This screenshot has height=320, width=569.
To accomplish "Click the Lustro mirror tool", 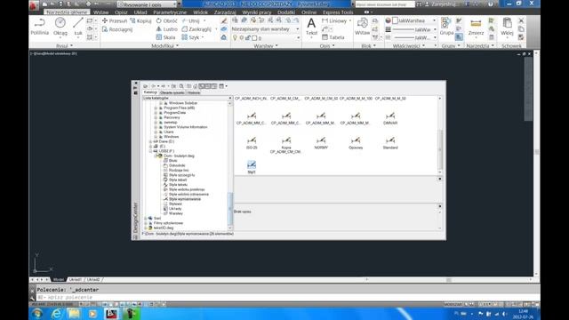I will pyautogui.click(x=166, y=29).
